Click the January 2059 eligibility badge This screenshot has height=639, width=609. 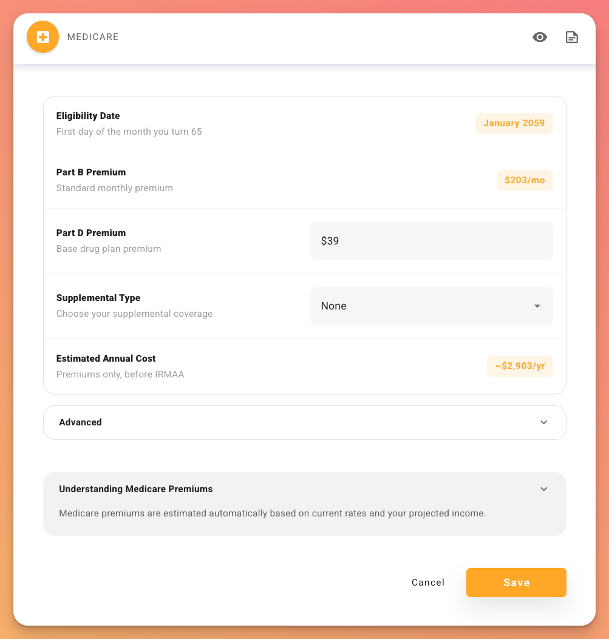[x=514, y=123]
